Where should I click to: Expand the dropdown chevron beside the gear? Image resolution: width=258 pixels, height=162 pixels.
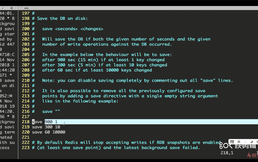[x=15, y=8]
